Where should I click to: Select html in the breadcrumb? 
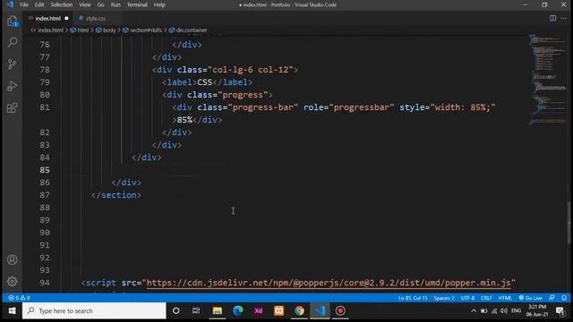(x=83, y=30)
